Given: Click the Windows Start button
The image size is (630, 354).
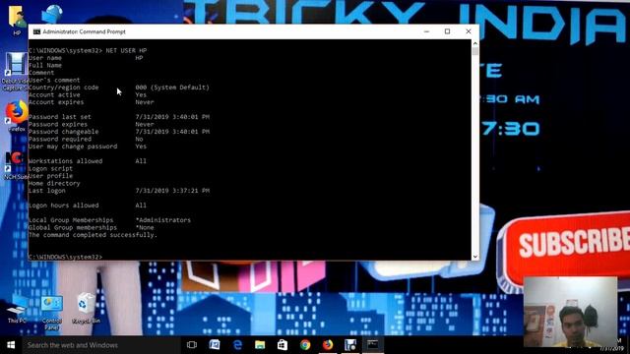Looking at the screenshot, I should click(11, 345).
